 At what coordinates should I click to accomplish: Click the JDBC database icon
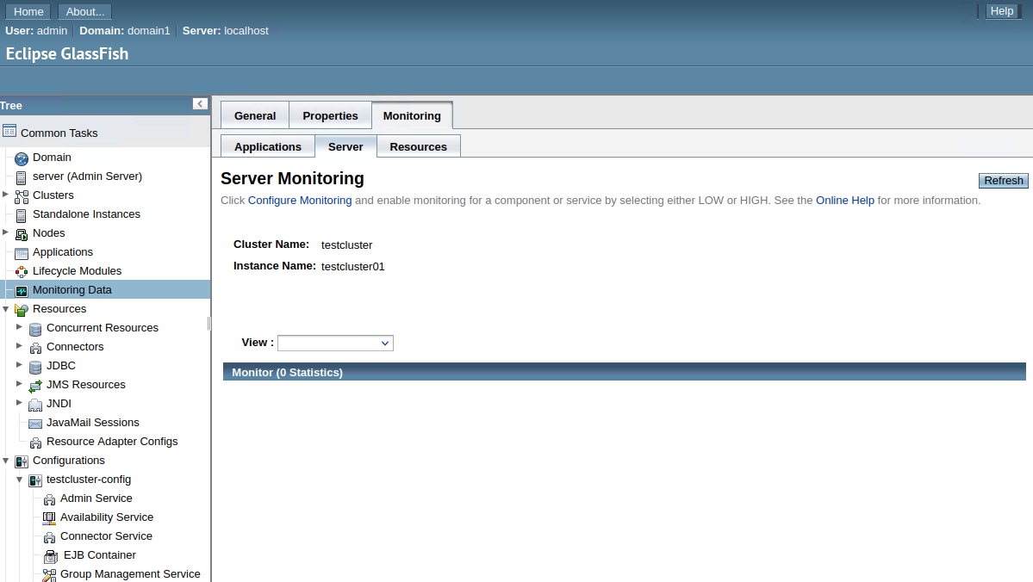(x=35, y=367)
